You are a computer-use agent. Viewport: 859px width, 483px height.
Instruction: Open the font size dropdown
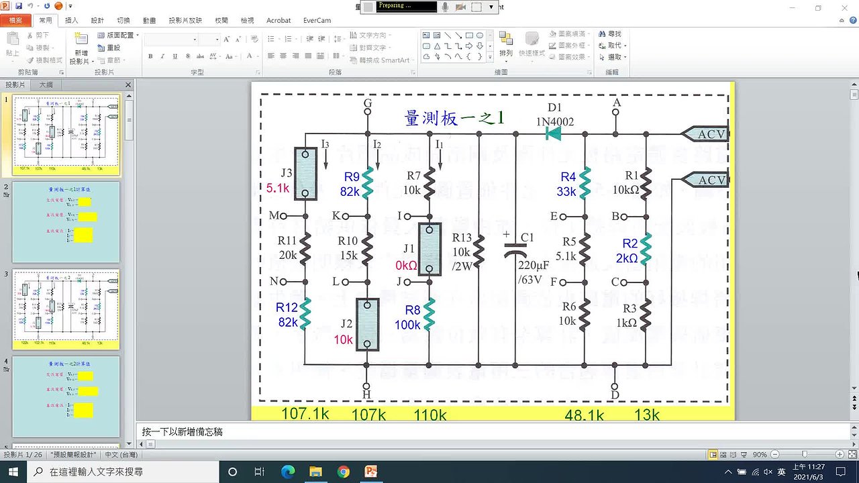217,40
